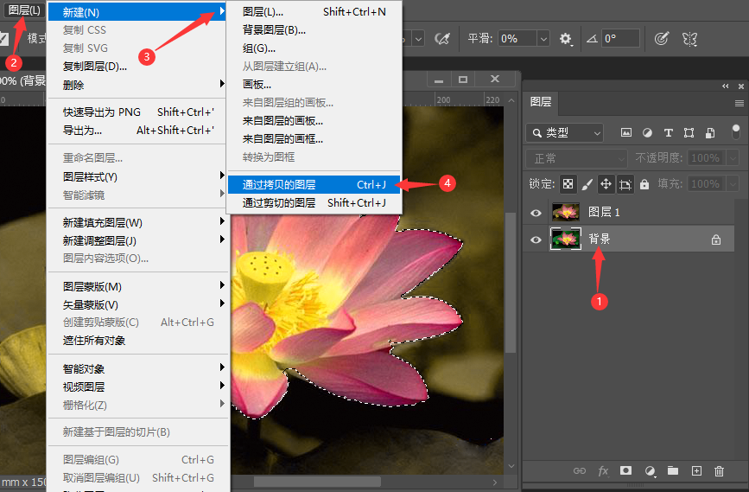749x492 pixels.
Task: Click 快速导出为 PNG entry
Action: tap(138, 112)
